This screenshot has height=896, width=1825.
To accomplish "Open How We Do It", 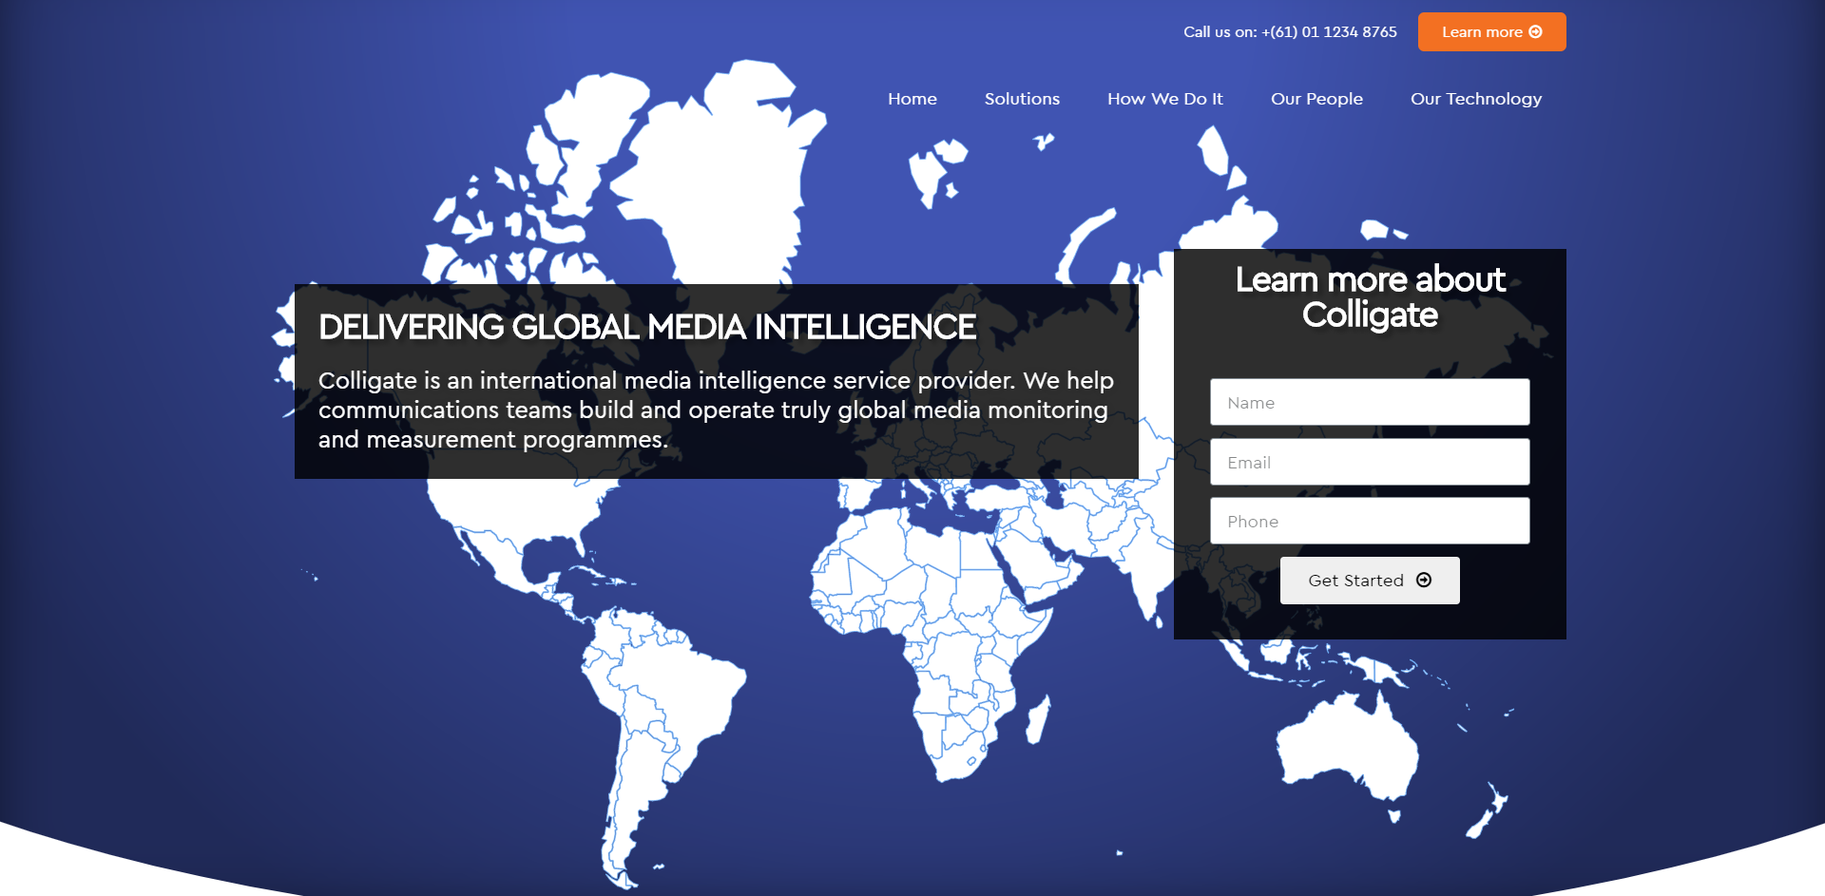I will pyautogui.click(x=1165, y=99).
